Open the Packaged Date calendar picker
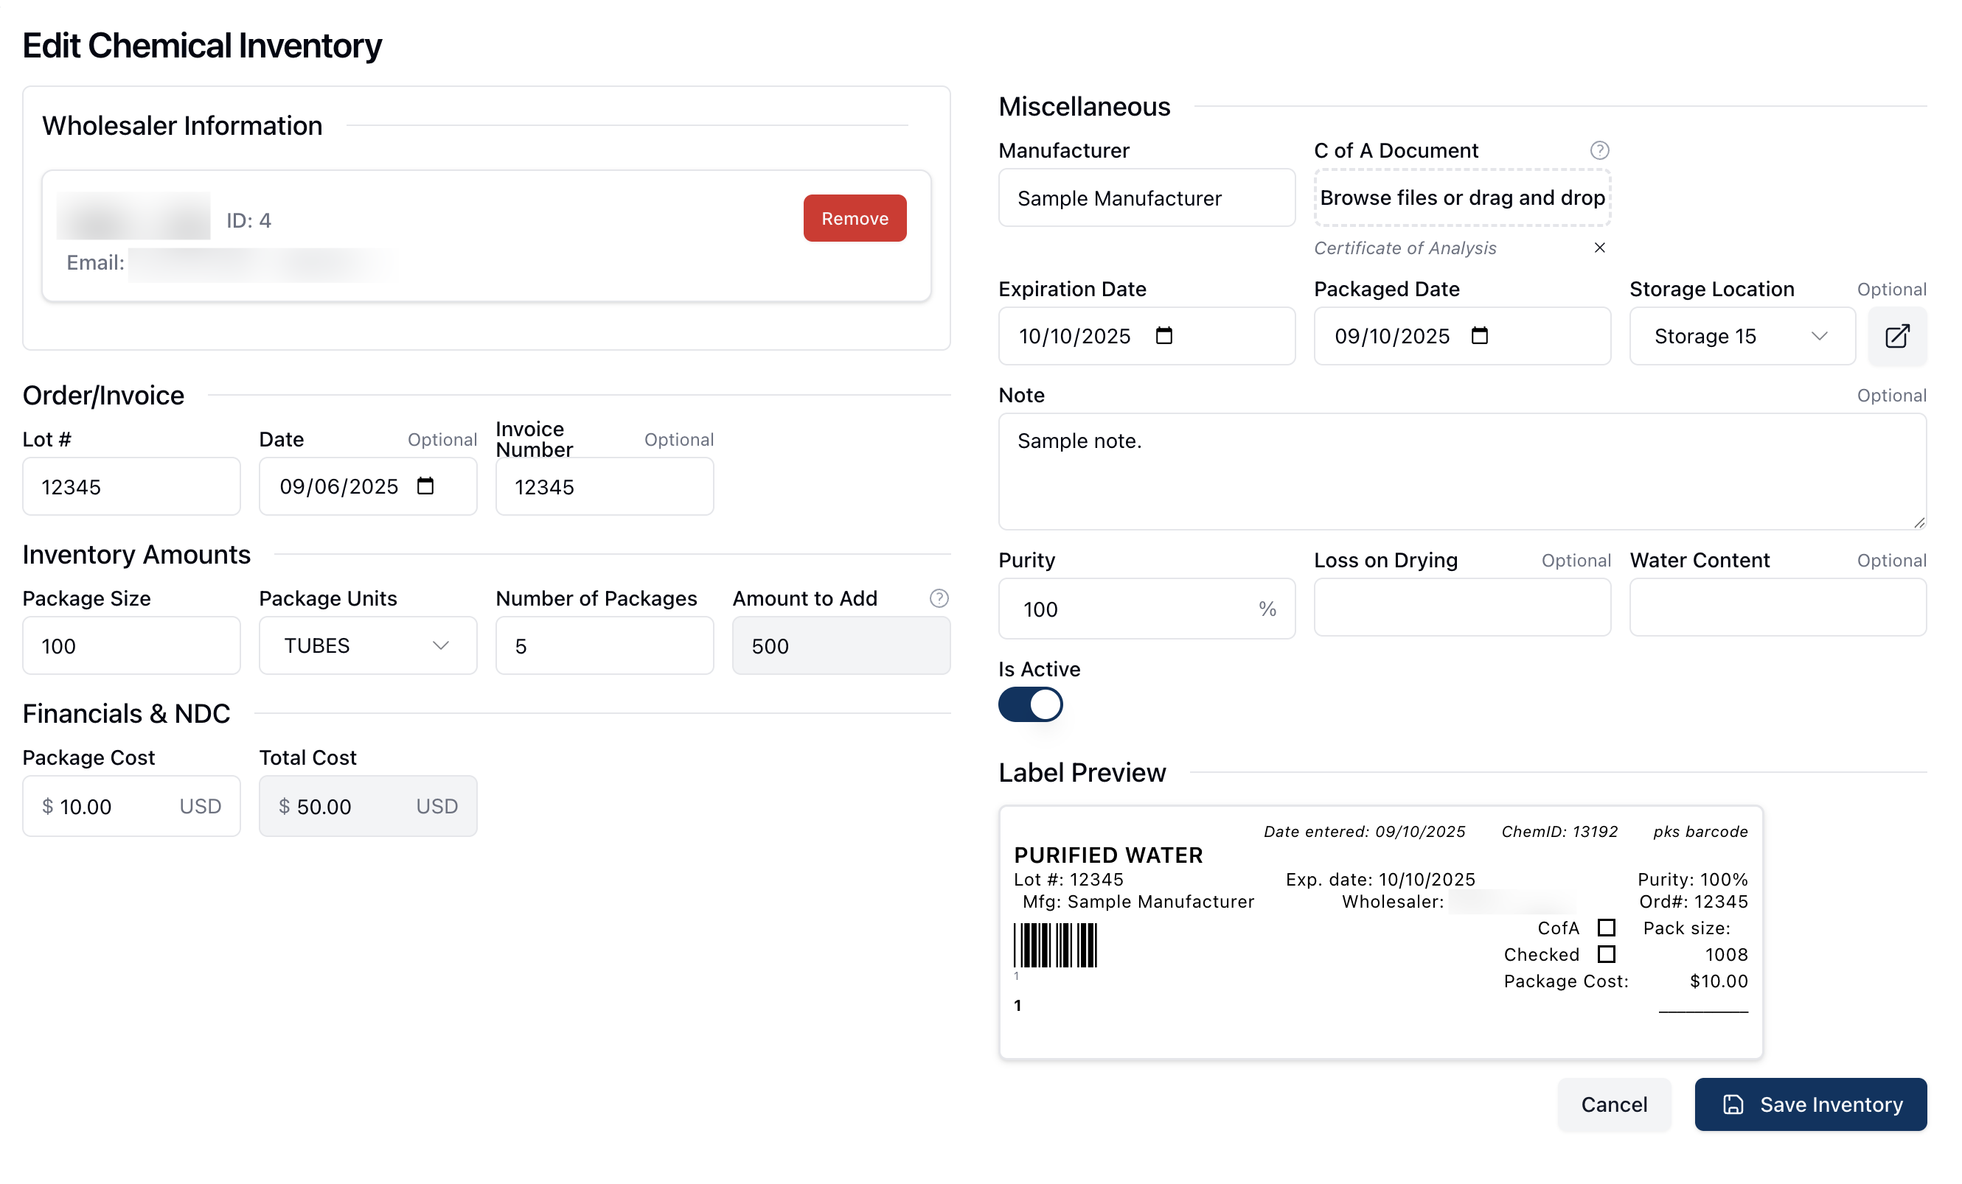Viewport: 1962px width, 1184px height. (1478, 336)
